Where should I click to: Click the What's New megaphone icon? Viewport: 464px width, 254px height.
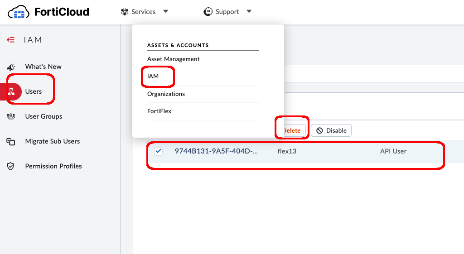[x=11, y=67]
